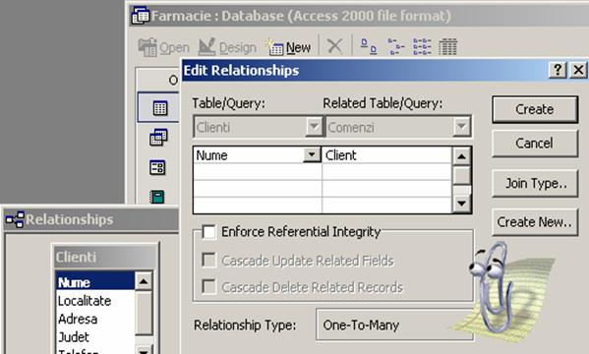This screenshot has height=354, width=589.
Task: Click the Create button
Action: 535,109
